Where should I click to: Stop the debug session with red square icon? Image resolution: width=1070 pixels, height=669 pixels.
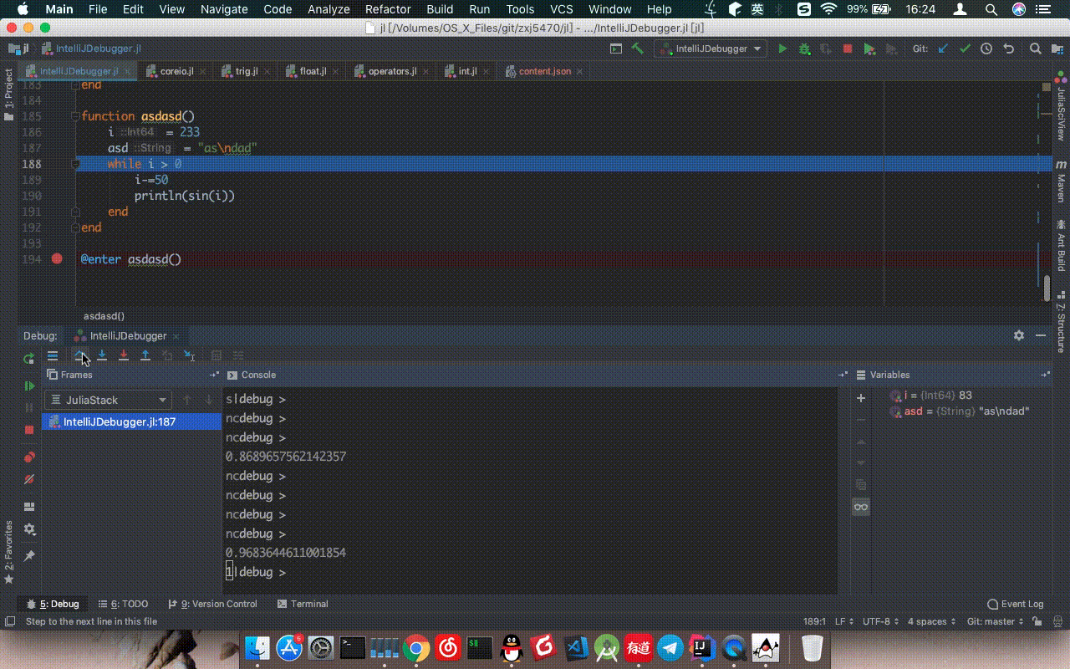[29, 429]
